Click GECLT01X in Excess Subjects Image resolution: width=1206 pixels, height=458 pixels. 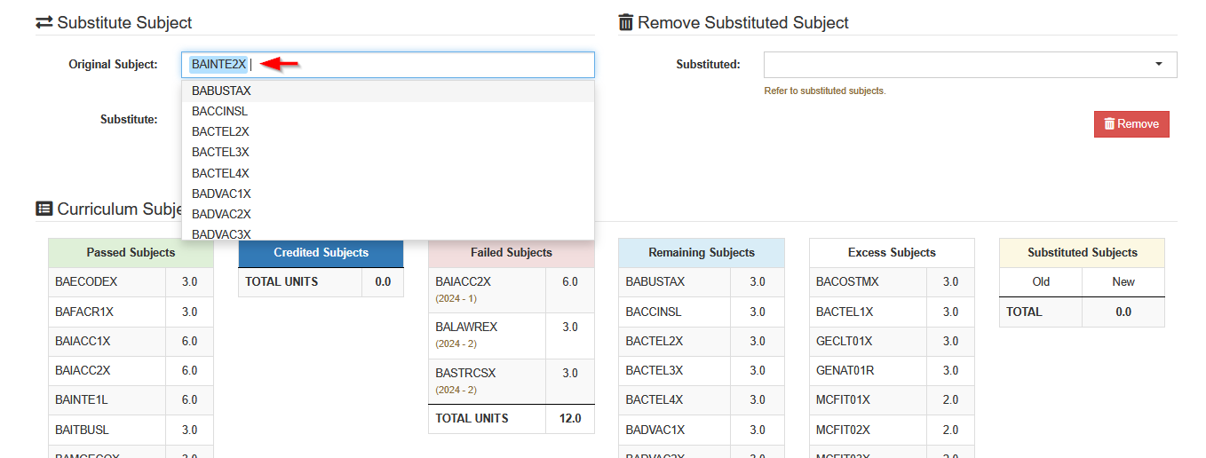pyautogui.click(x=845, y=342)
